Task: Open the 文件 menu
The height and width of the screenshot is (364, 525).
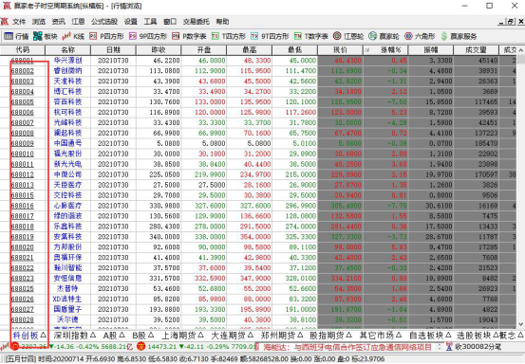Action: click(19, 22)
